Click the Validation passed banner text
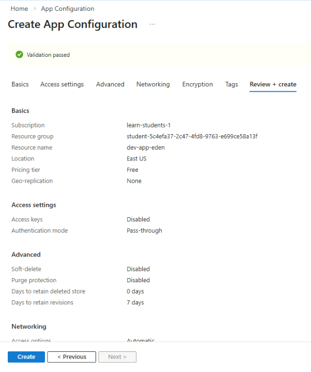Viewport: 311px width, 372px height. [48, 55]
